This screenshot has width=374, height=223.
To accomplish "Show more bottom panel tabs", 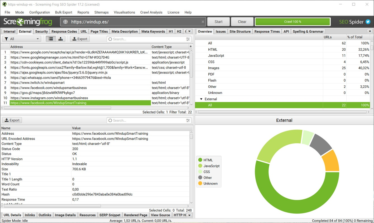I will (x=189, y=215).
